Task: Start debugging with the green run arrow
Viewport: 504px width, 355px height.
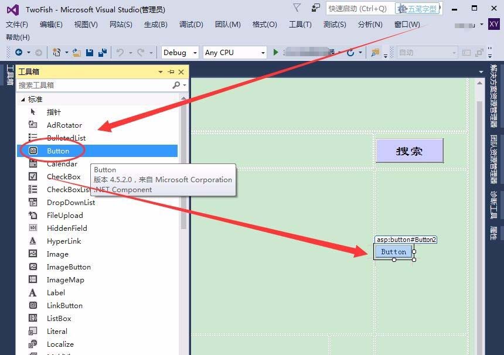Action: tap(275, 52)
